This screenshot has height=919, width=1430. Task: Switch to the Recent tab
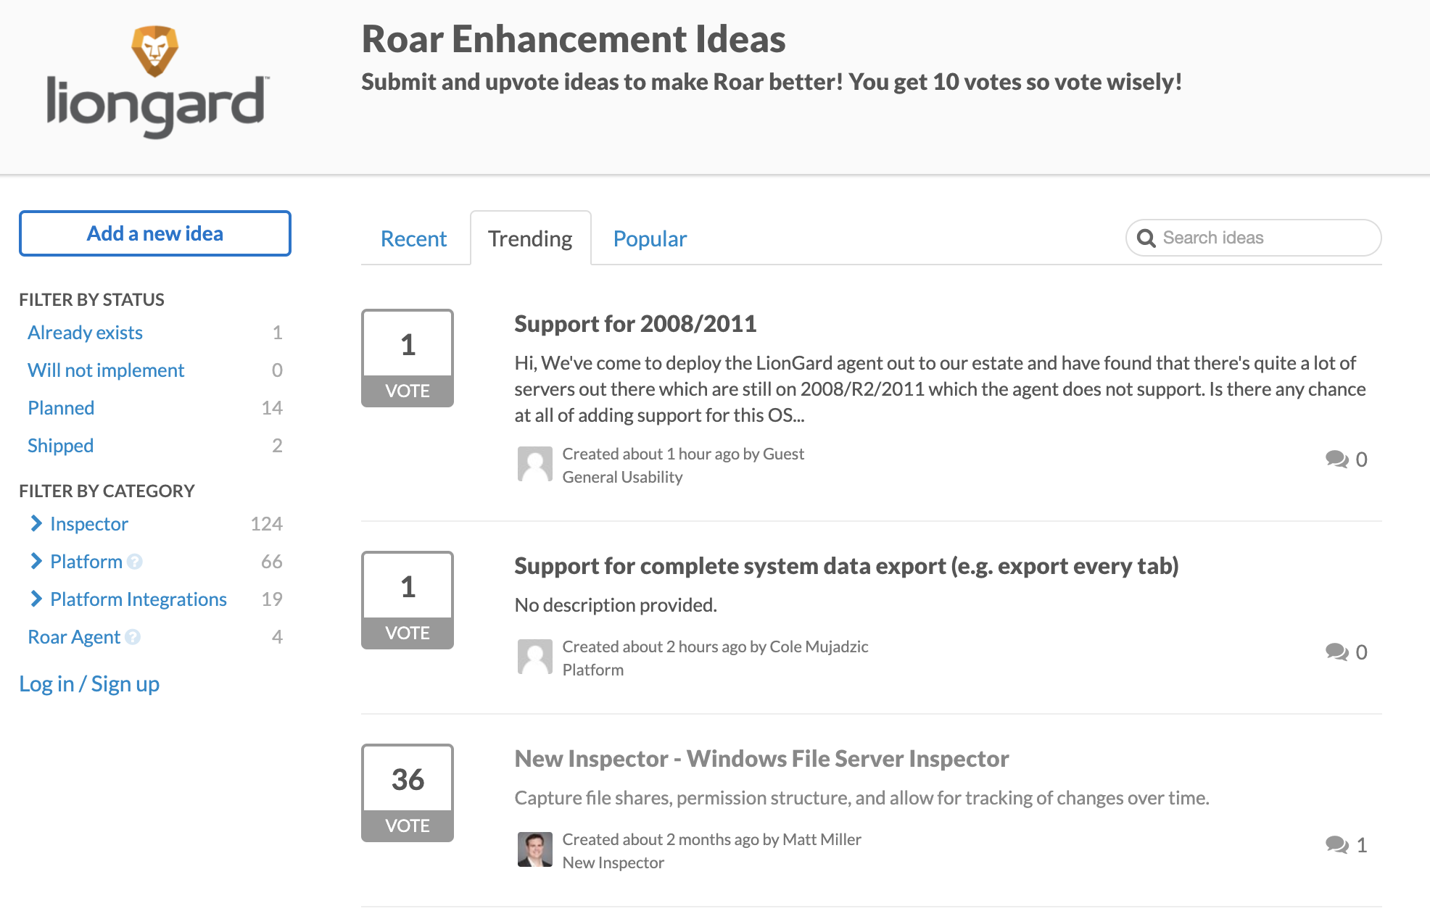413,239
